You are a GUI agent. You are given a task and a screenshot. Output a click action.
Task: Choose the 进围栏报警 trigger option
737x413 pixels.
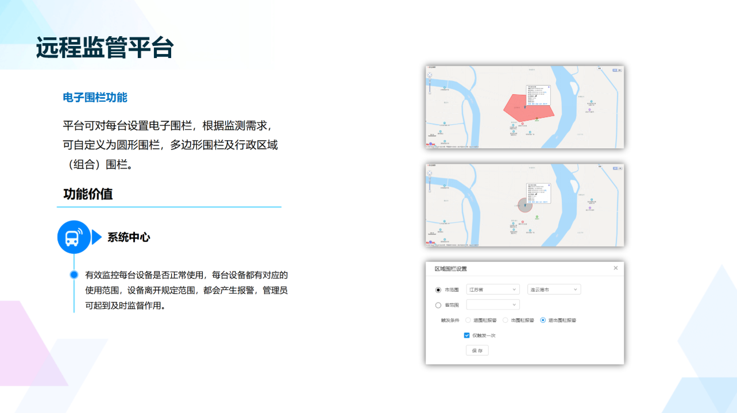[469, 320]
